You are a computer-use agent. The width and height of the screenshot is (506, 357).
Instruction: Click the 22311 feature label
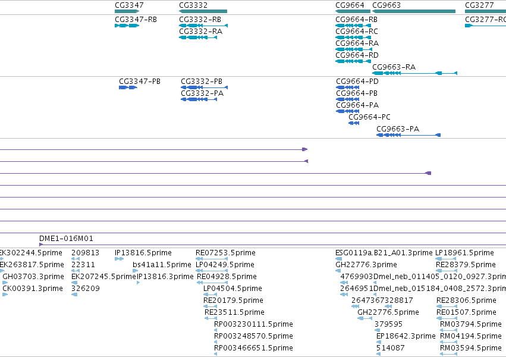coord(83,265)
